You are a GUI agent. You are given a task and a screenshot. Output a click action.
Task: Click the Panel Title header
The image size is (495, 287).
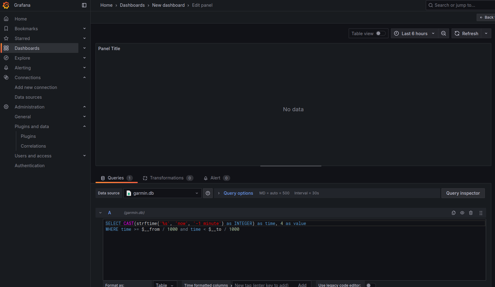tap(109, 49)
